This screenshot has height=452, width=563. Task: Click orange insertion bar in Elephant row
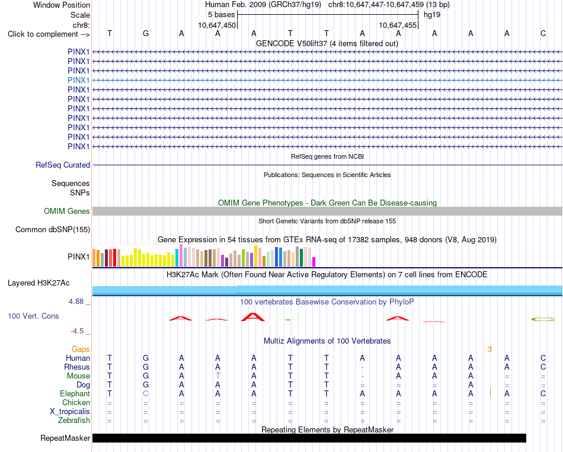point(490,393)
